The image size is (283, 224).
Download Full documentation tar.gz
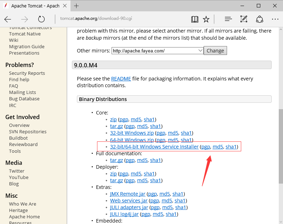tap(117, 160)
